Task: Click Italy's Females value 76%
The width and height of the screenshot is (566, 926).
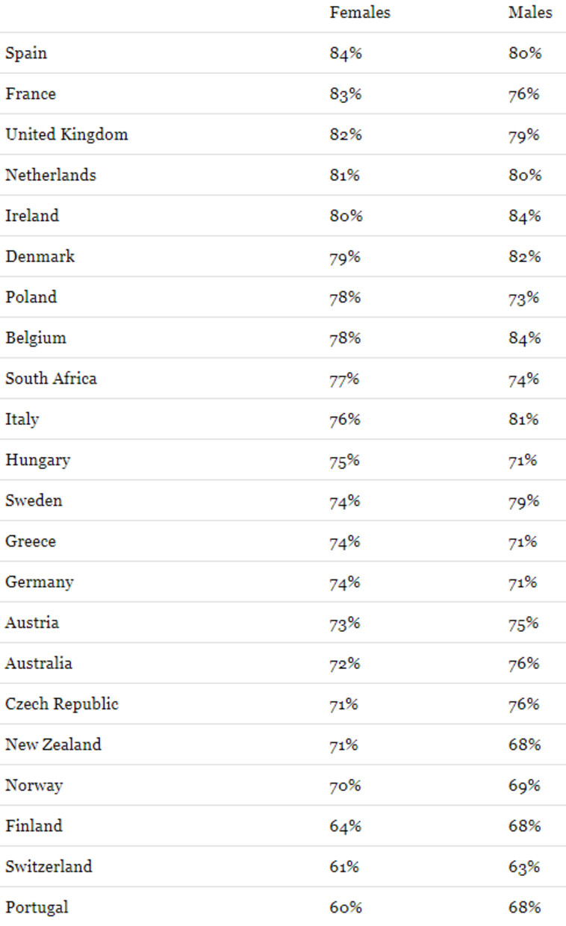Action: pos(345,419)
